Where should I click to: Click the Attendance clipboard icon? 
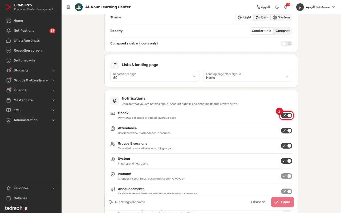(x=113, y=128)
